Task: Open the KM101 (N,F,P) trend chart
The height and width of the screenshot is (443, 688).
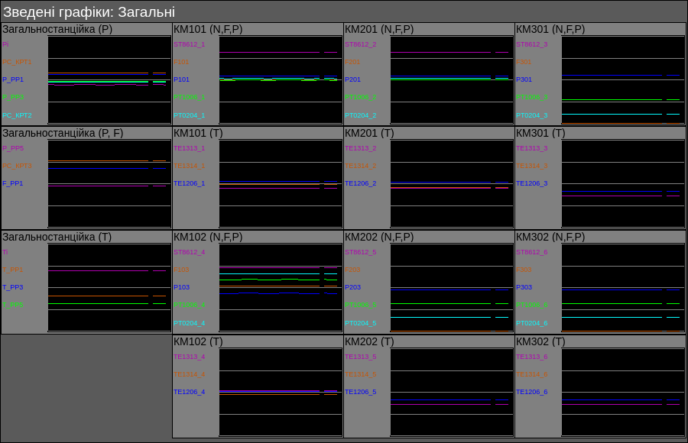Action: (x=281, y=79)
